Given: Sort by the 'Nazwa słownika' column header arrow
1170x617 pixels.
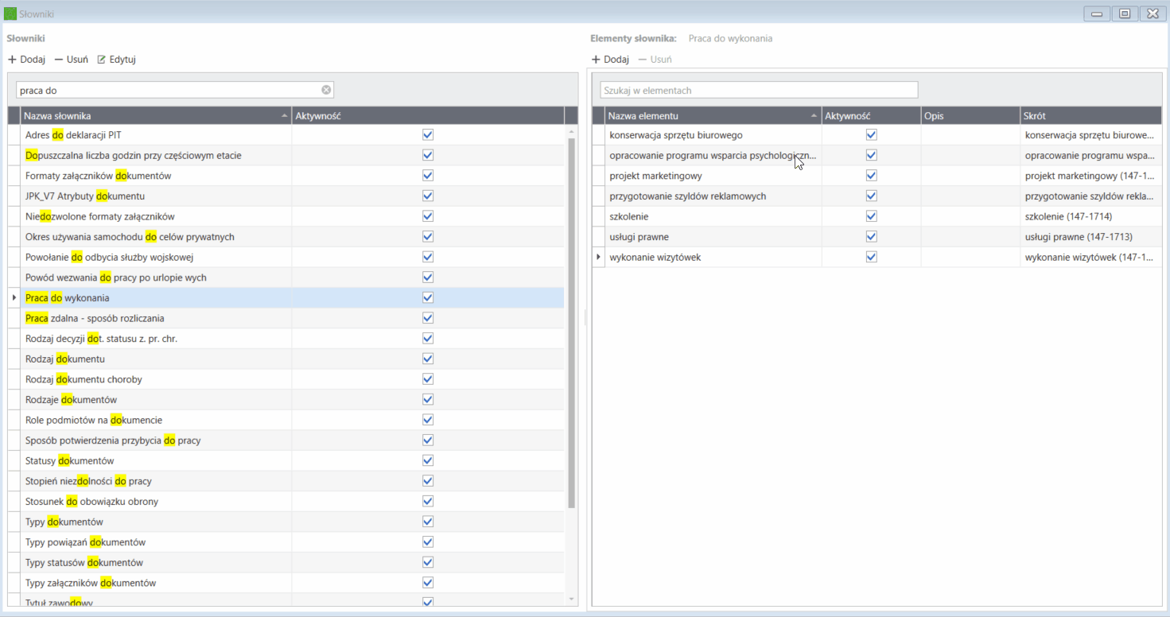Looking at the screenshot, I should pyautogui.click(x=285, y=116).
